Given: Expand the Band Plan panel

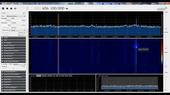Looking at the screenshot, I should 14,85.
